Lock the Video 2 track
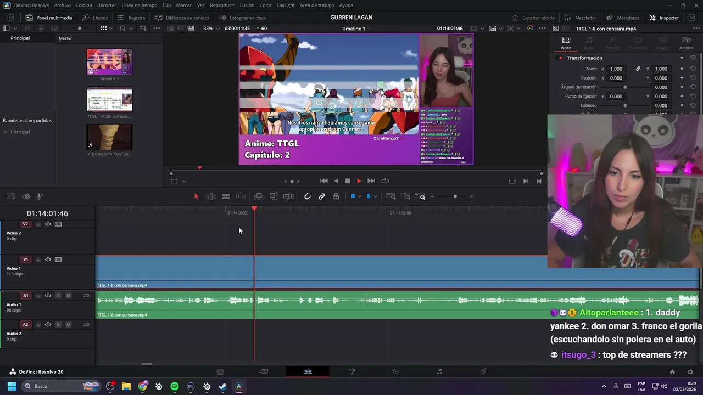The width and height of the screenshot is (703, 395). 38,224
